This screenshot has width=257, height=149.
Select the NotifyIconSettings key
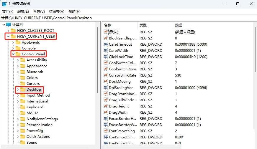(42, 119)
